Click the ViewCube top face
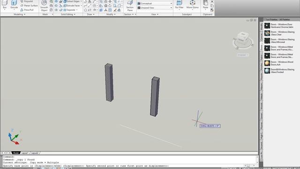Screen dimensions: 300x169 pos(243,34)
